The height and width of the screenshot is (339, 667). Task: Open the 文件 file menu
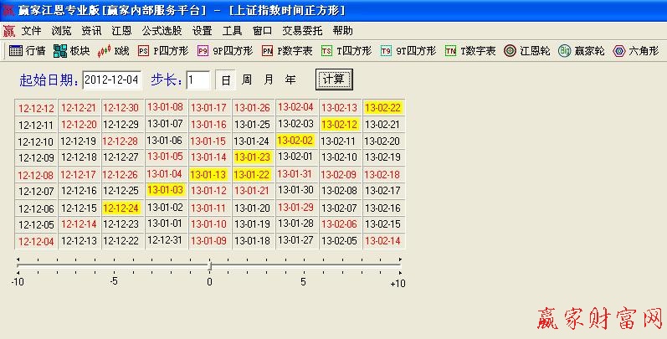pos(31,30)
